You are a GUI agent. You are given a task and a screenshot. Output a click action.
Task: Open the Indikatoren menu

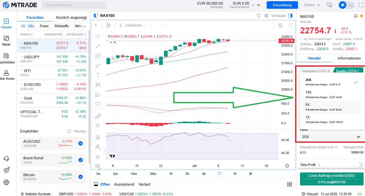(131, 25)
